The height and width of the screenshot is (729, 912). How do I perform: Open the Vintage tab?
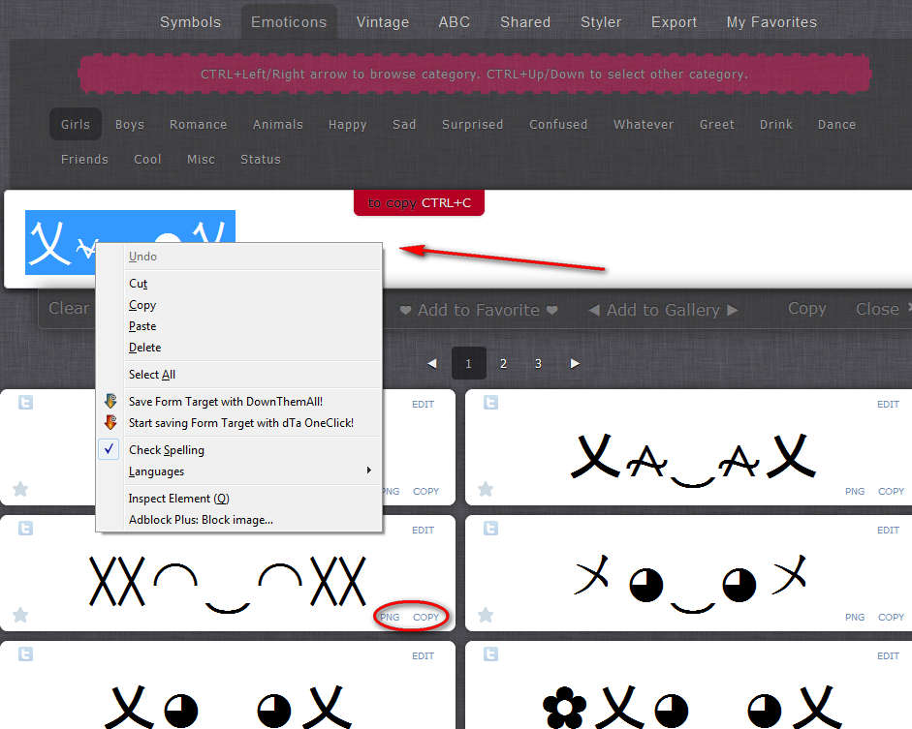(383, 22)
